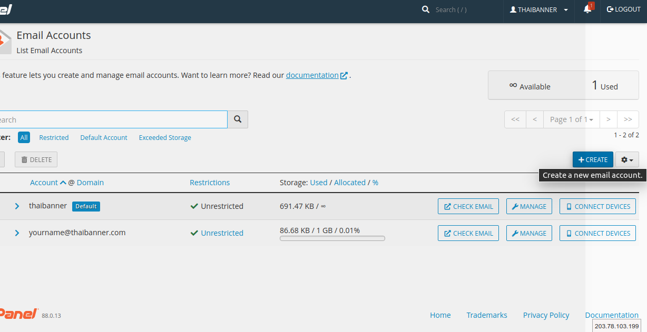Open Connect Devices for the thaibanner account

click(597, 206)
